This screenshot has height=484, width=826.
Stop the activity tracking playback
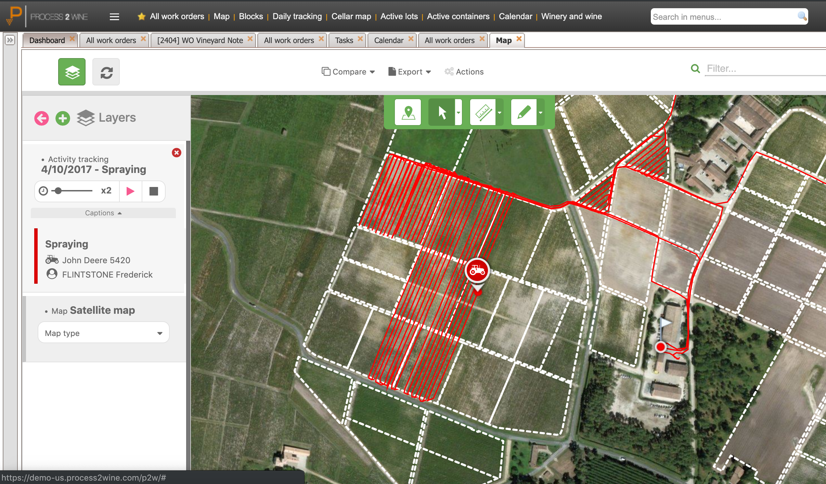click(154, 191)
